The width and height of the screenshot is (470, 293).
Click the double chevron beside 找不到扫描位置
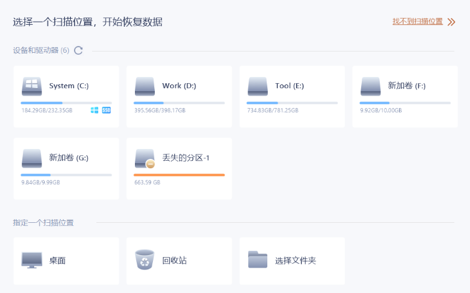tap(451, 22)
